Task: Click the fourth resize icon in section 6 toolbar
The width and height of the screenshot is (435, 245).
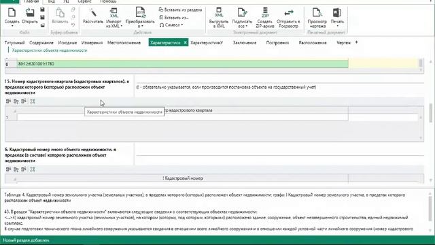Action: tap(33, 169)
